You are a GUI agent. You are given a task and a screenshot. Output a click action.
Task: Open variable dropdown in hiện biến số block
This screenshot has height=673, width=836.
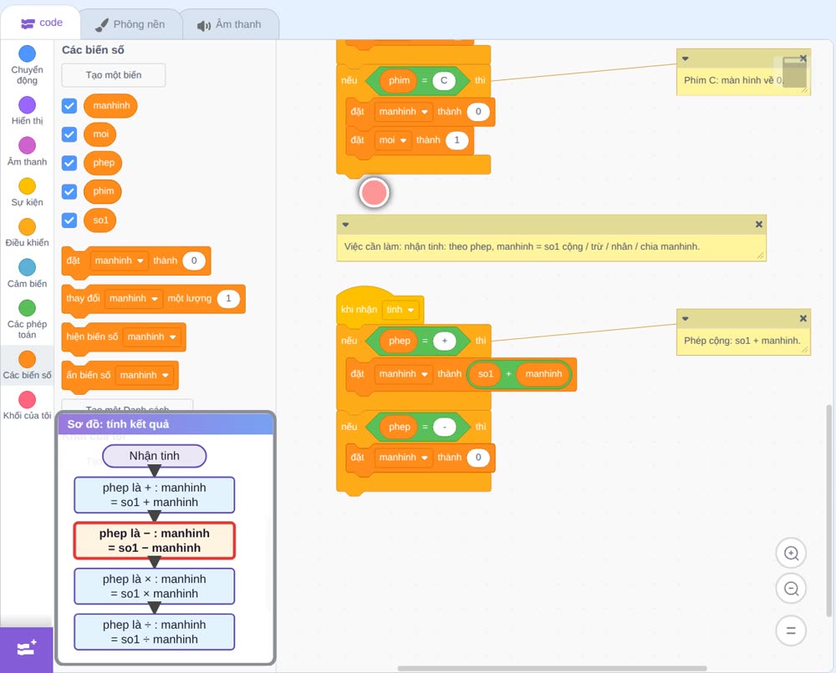coord(152,337)
